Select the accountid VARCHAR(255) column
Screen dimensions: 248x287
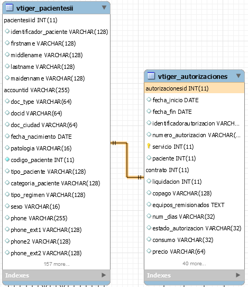coord(56,90)
